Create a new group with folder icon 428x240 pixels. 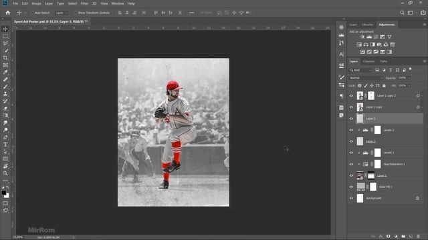403,237
